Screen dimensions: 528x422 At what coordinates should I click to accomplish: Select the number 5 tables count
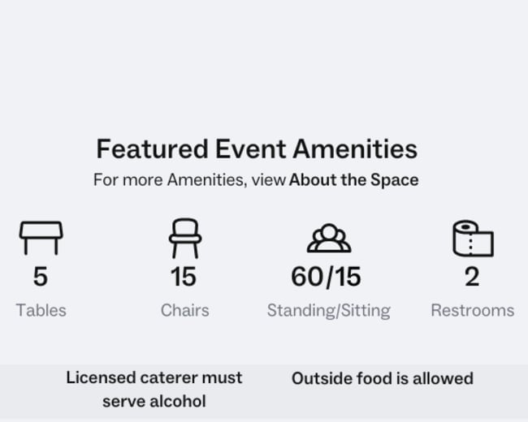pos(41,277)
